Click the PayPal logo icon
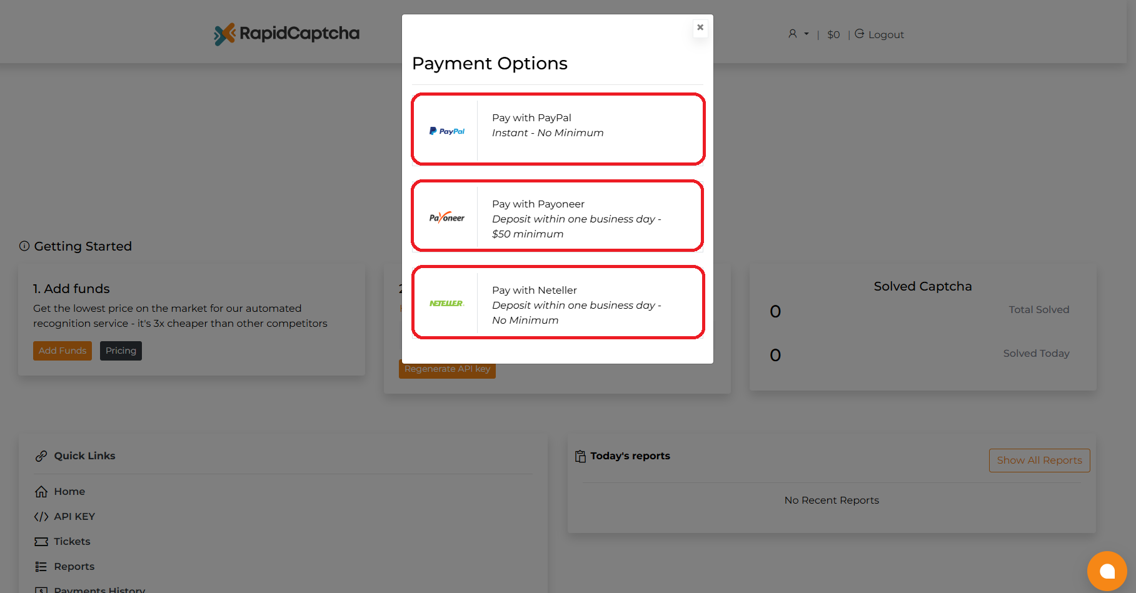Screen dimensions: 1136x593 [446, 131]
